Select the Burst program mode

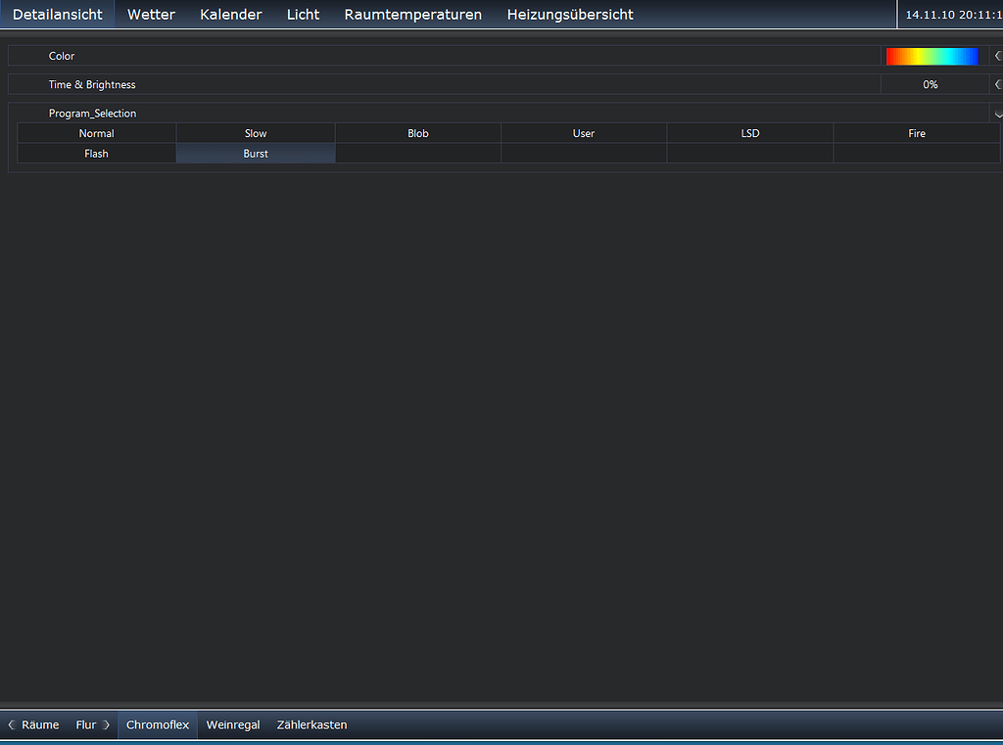click(x=255, y=153)
